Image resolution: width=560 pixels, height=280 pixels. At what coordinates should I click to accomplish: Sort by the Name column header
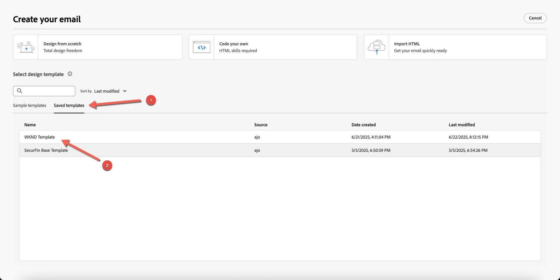(30, 125)
